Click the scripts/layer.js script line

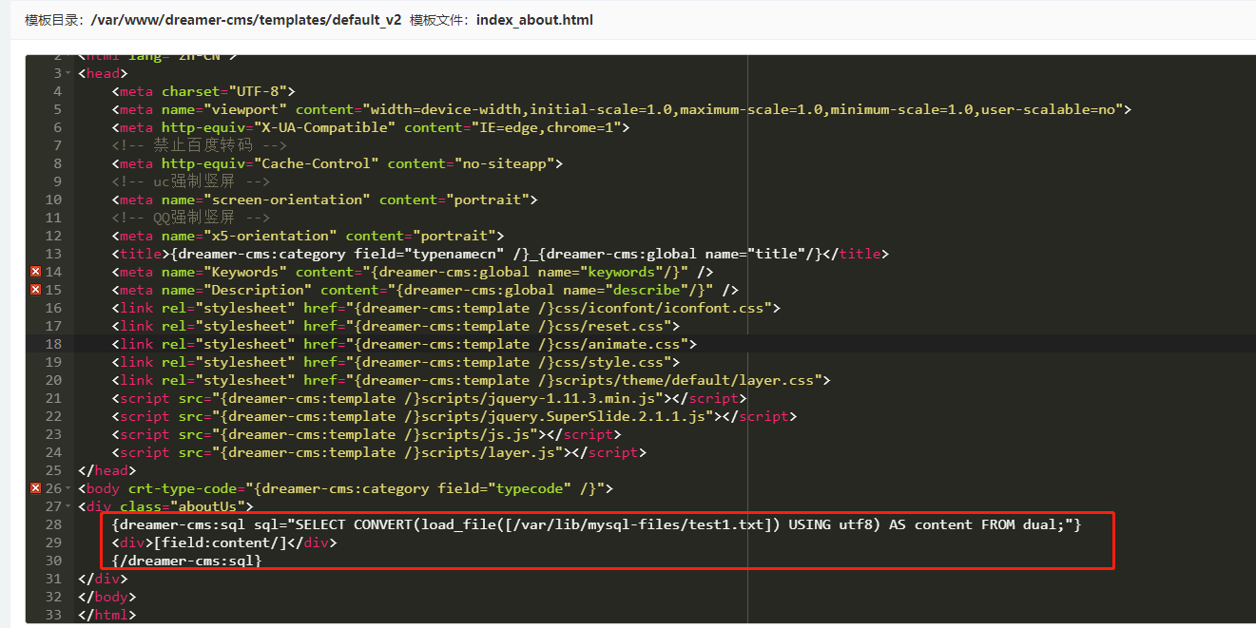(x=378, y=452)
